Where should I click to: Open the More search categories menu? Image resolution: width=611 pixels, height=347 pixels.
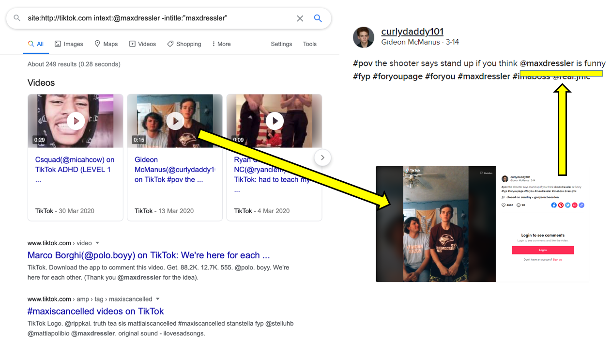(x=221, y=44)
